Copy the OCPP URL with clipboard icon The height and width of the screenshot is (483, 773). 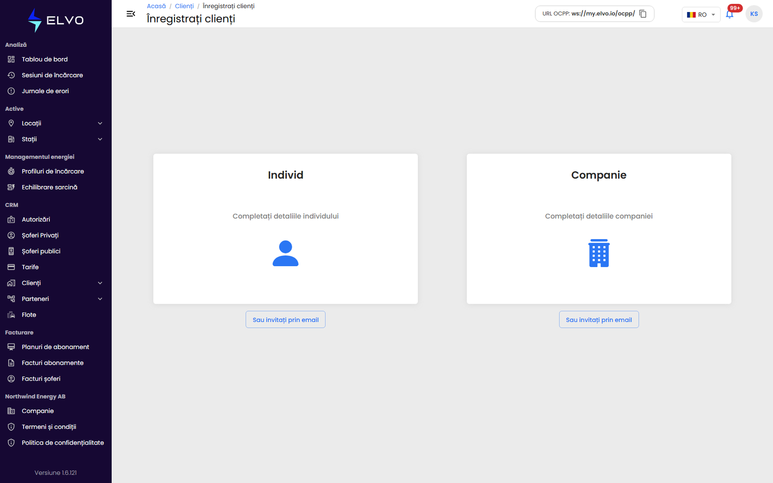point(643,14)
